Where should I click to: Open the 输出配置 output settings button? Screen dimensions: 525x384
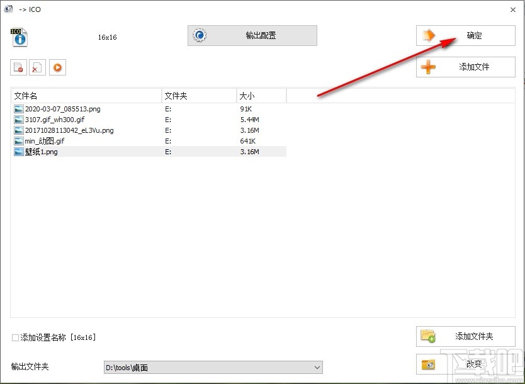[252, 35]
